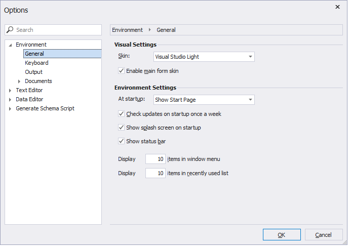
Task: Click General in the breadcrumb bar
Action: (167, 30)
